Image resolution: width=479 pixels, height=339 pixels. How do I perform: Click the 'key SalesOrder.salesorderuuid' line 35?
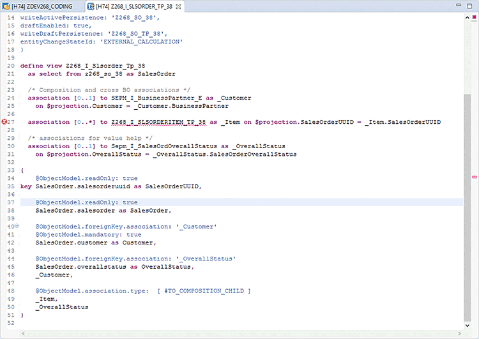pyautogui.click(x=111, y=186)
